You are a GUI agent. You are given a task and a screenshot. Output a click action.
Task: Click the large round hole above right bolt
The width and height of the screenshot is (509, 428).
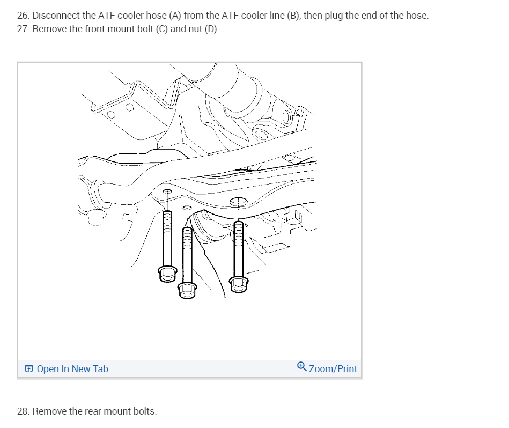coord(239,202)
